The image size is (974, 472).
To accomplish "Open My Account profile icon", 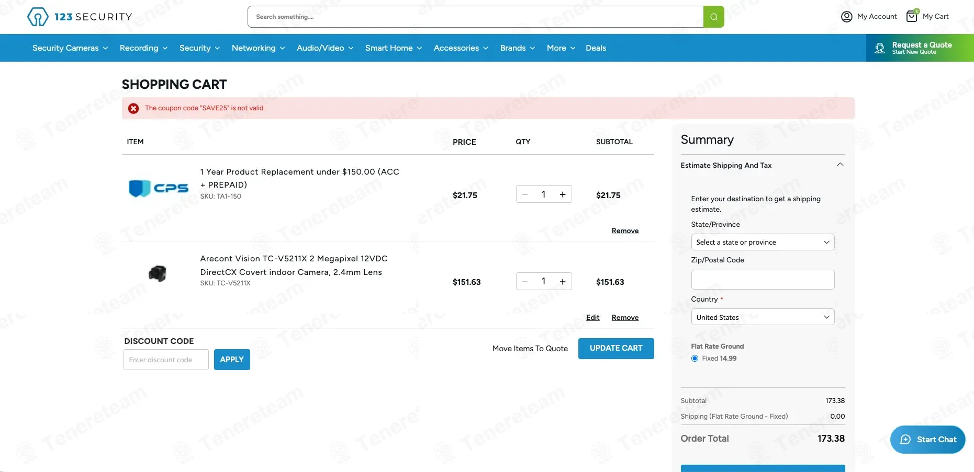I will pyautogui.click(x=846, y=17).
